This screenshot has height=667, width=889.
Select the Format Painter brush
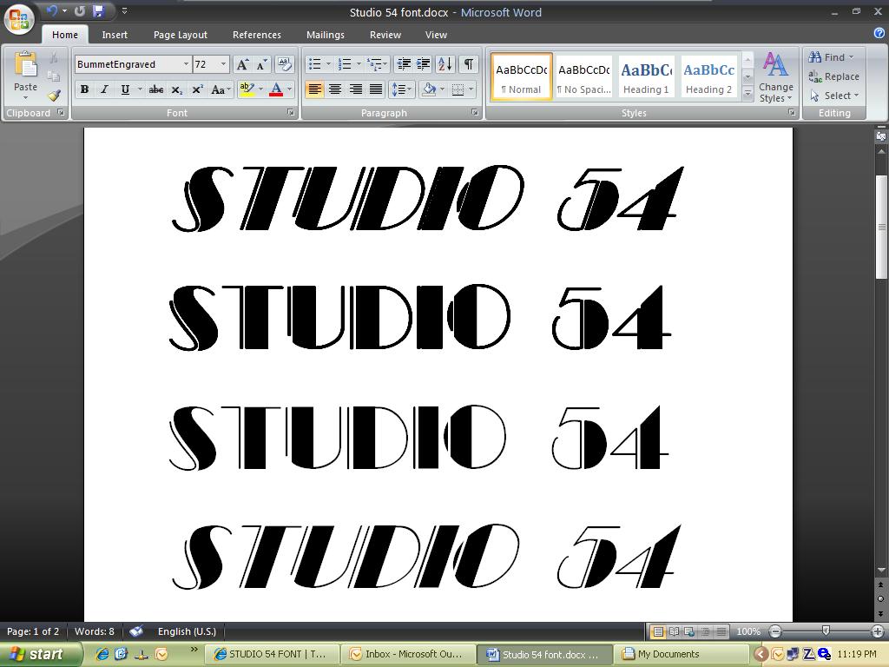54,96
